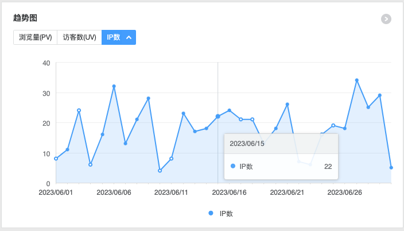Collapse the IP数 chevron arrow

129,37
